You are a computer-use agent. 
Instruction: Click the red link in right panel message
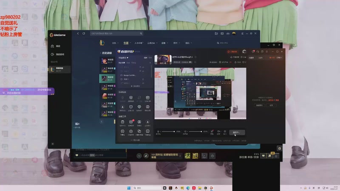(271, 100)
